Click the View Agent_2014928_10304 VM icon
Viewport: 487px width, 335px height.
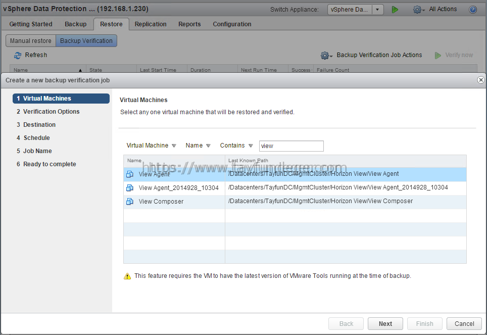point(130,187)
